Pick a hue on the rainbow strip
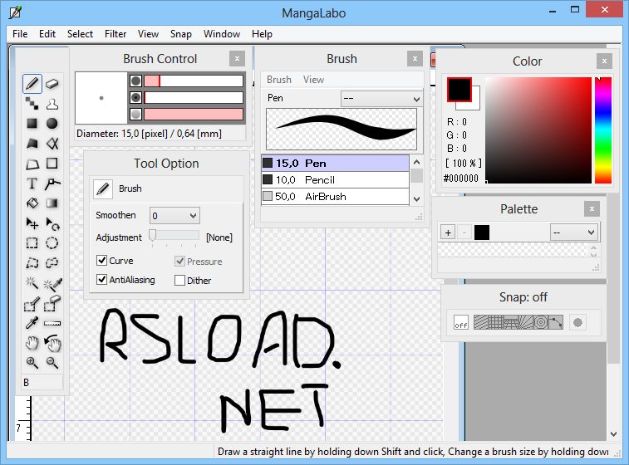Viewport: 629px width, 465px height. click(603, 130)
